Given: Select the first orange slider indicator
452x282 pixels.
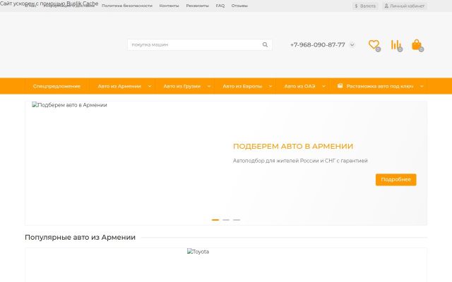Looking at the screenshot, I should pyautogui.click(x=215, y=220).
